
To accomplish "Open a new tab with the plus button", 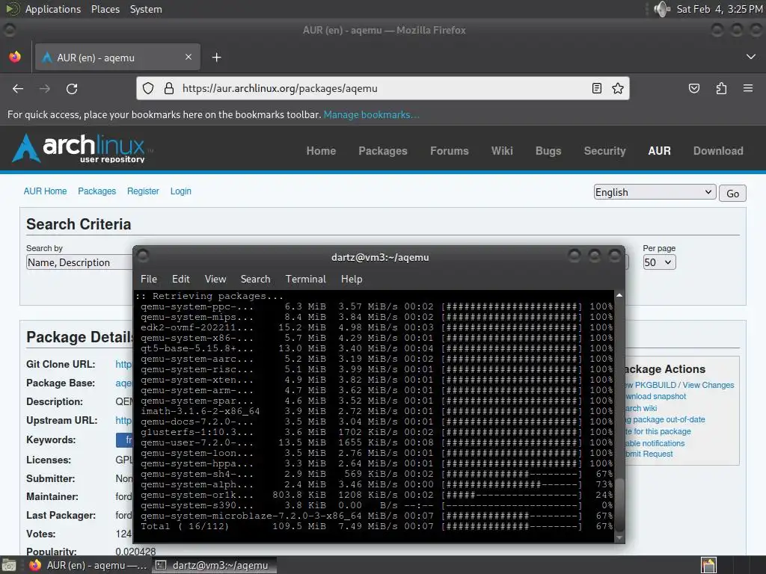I will click(x=216, y=58).
